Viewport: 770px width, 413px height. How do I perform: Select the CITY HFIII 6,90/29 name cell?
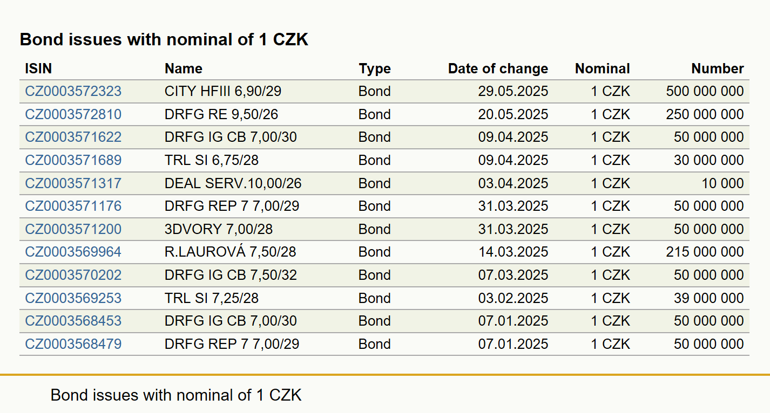(223, 91)
